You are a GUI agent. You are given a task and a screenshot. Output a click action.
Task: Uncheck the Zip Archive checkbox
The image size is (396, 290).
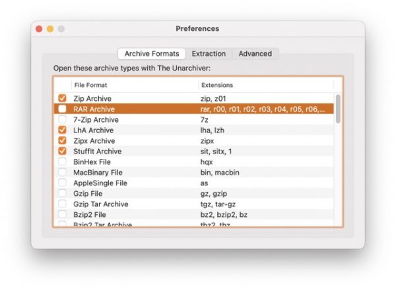pyautogui.click(x=63, y=98)
